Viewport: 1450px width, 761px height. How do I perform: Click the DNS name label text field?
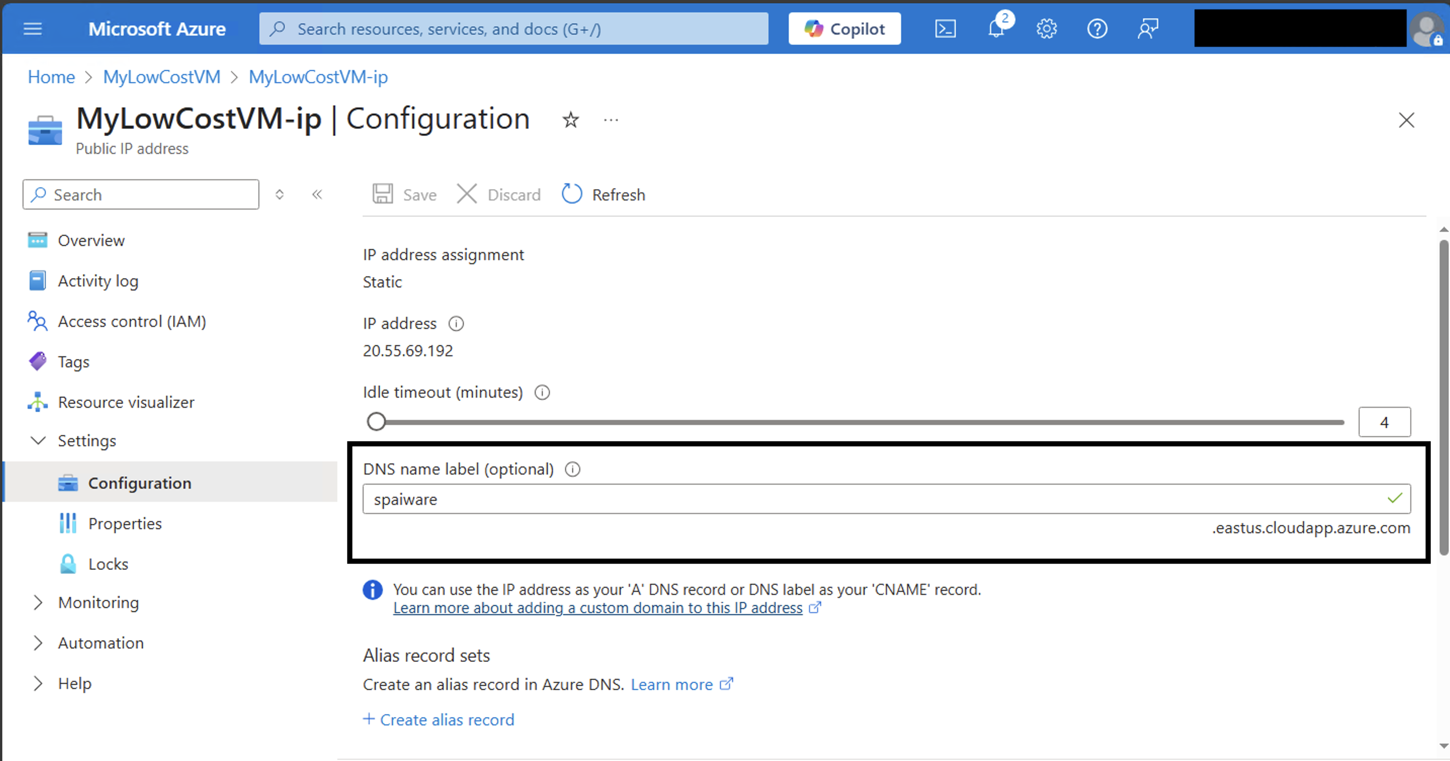[887, 499]
